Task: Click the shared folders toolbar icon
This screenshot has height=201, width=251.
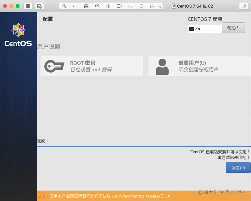Action: (x=152, y=6)
